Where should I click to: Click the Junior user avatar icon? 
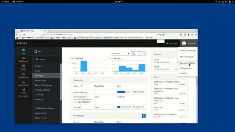[x=184, y=43]
